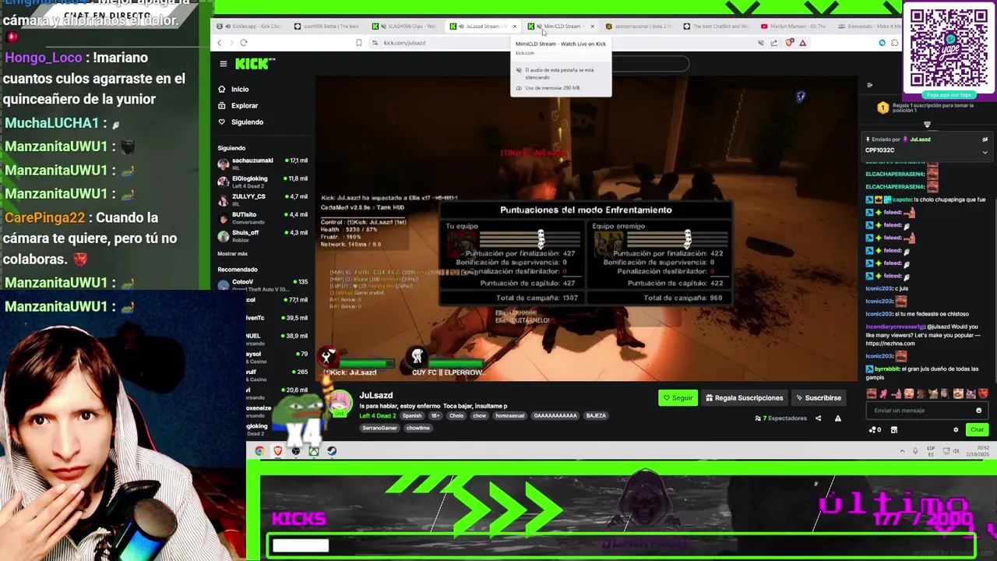This screenshot has width=997, height=561.
Task: Open sachauzumaki channel in following list
Action: point(263,163)
